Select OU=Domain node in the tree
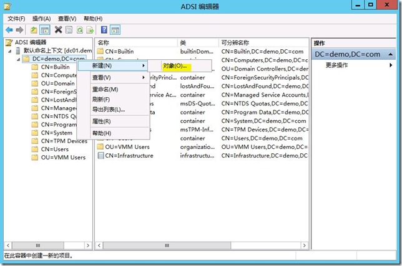 click(x=57, y=83)
